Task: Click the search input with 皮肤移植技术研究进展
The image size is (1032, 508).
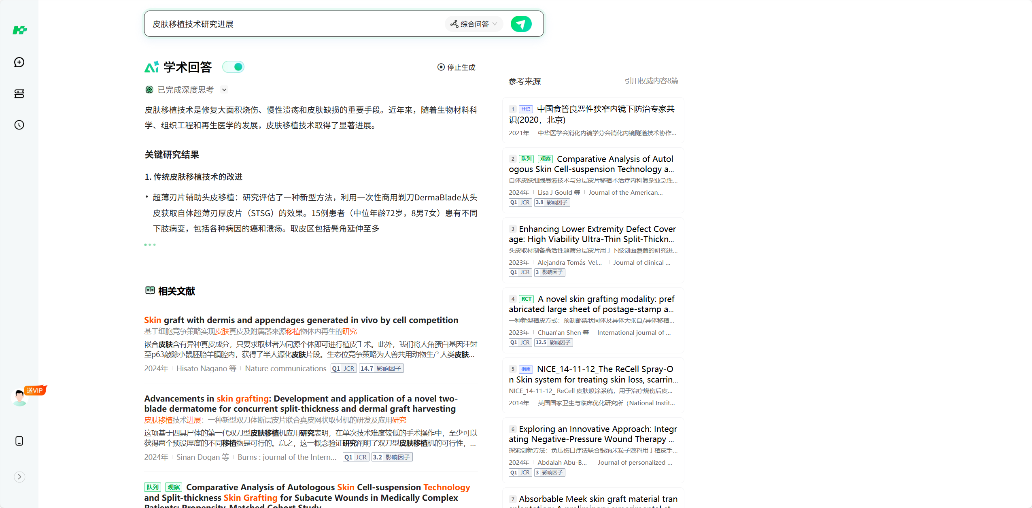Action: click(295, 24)
